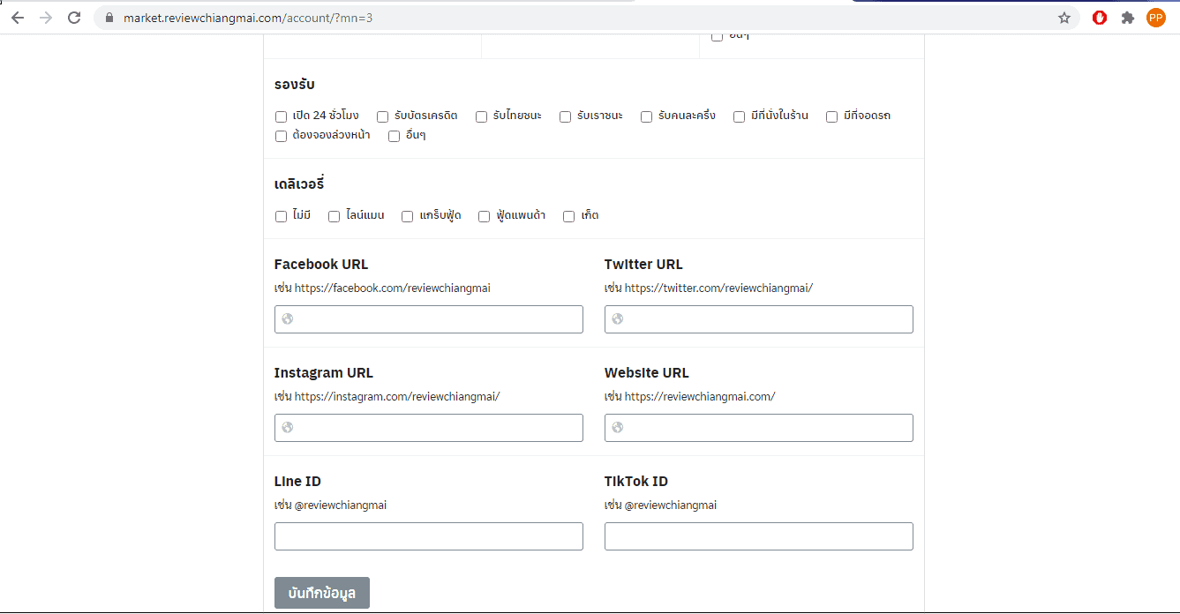The height and width of the screenshot is (614, 1180).
Task: Select the Line ID text box
Action: point(429,536)
